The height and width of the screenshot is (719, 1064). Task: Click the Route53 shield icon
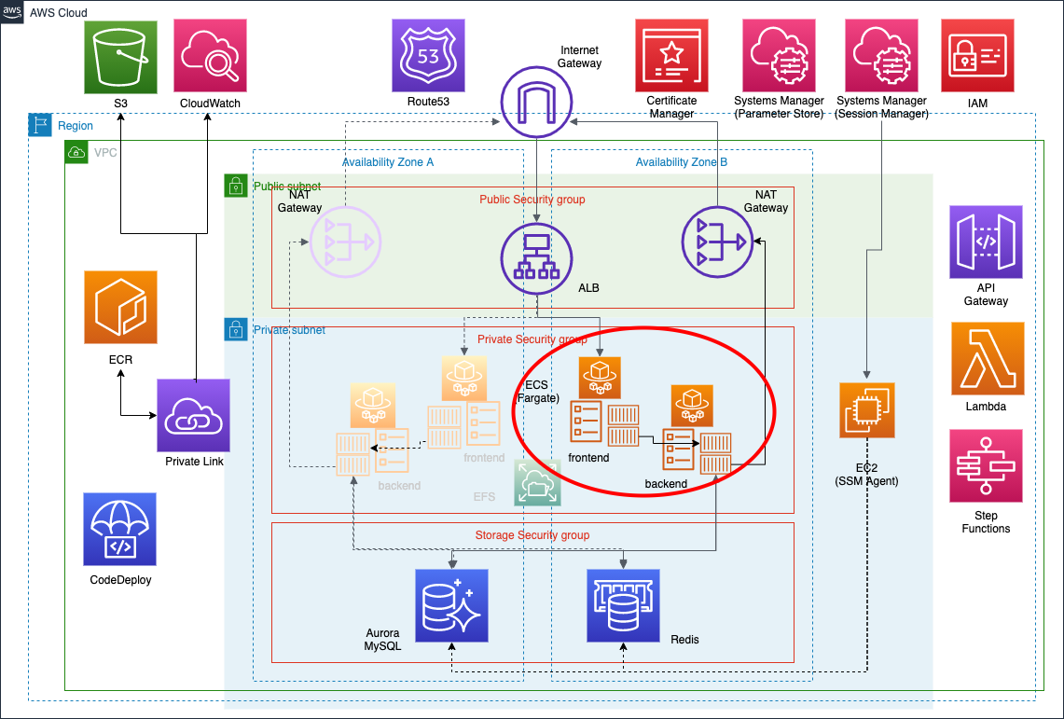(428, 56)
